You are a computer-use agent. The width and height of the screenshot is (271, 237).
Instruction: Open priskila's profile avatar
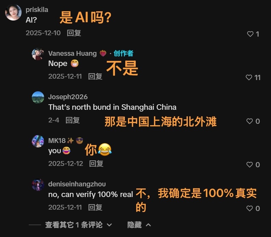coord(13,12)
